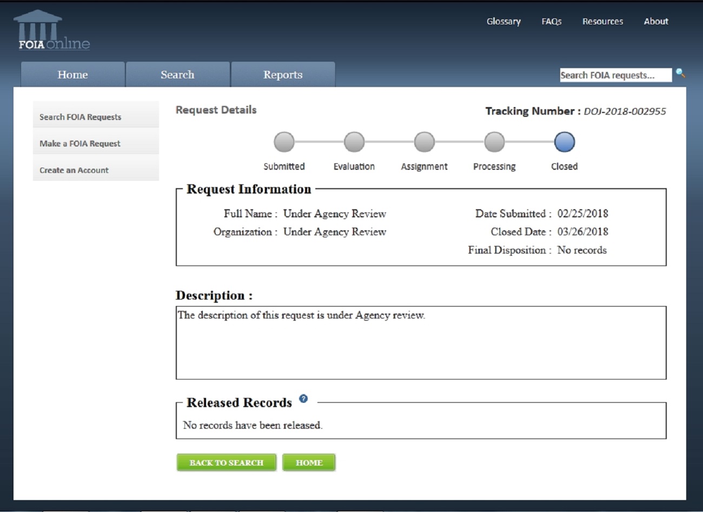This screenshot has height=512, width=703.
Task: Select the Processing status circle
Action: click(494, 143)
